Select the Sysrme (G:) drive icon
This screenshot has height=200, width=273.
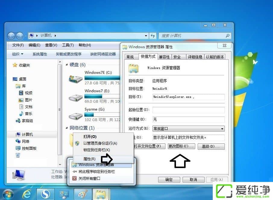[x=76, y=116]
